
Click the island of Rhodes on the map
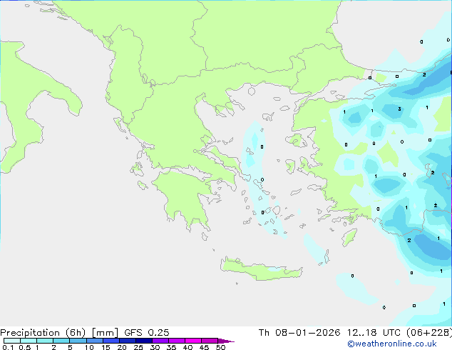349,237
